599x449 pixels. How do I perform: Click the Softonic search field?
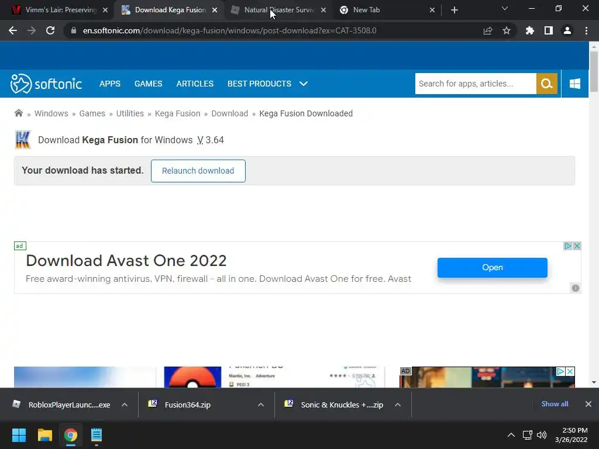(x=476, y=84)
